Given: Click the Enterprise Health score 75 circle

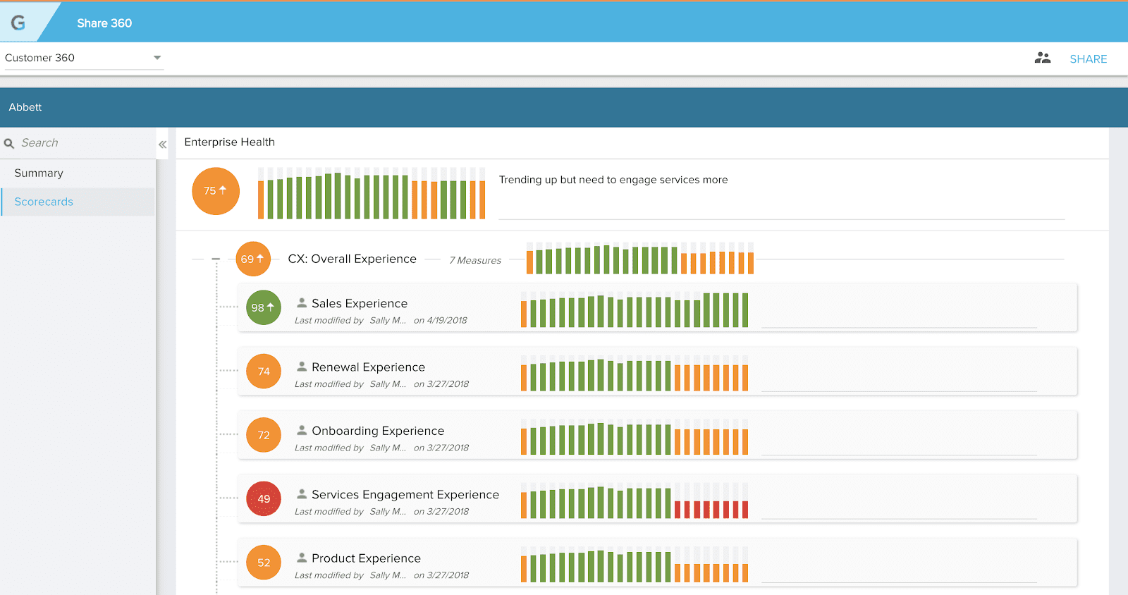Looking at the screenshot, I should (x=216, y=191).
